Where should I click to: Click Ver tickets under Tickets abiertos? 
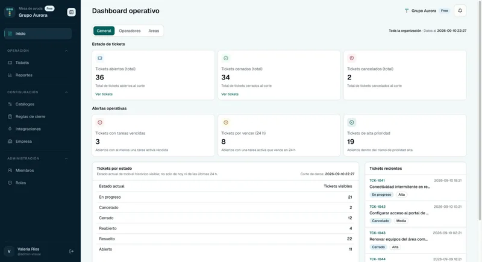click(x=104, y=95)
